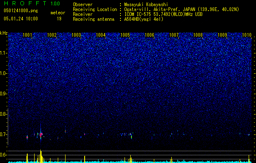The width and height of the screenshot is (256, 163).
Task: Click the 1004 time marker
Action: click(101, 35)
